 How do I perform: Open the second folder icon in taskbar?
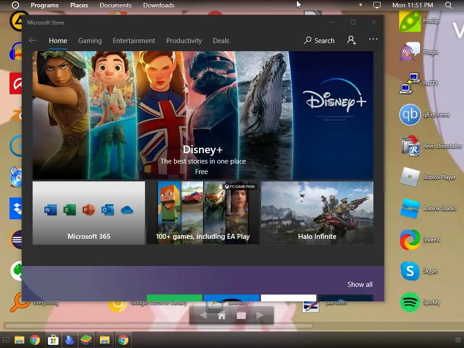point(105,340)
